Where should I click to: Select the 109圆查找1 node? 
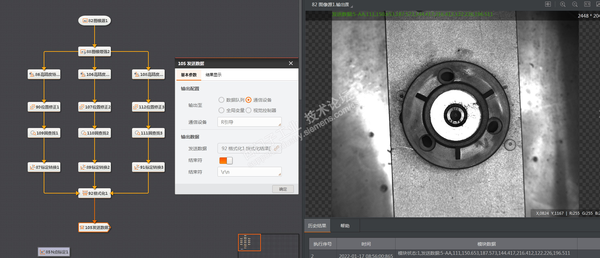pos(44,133)
